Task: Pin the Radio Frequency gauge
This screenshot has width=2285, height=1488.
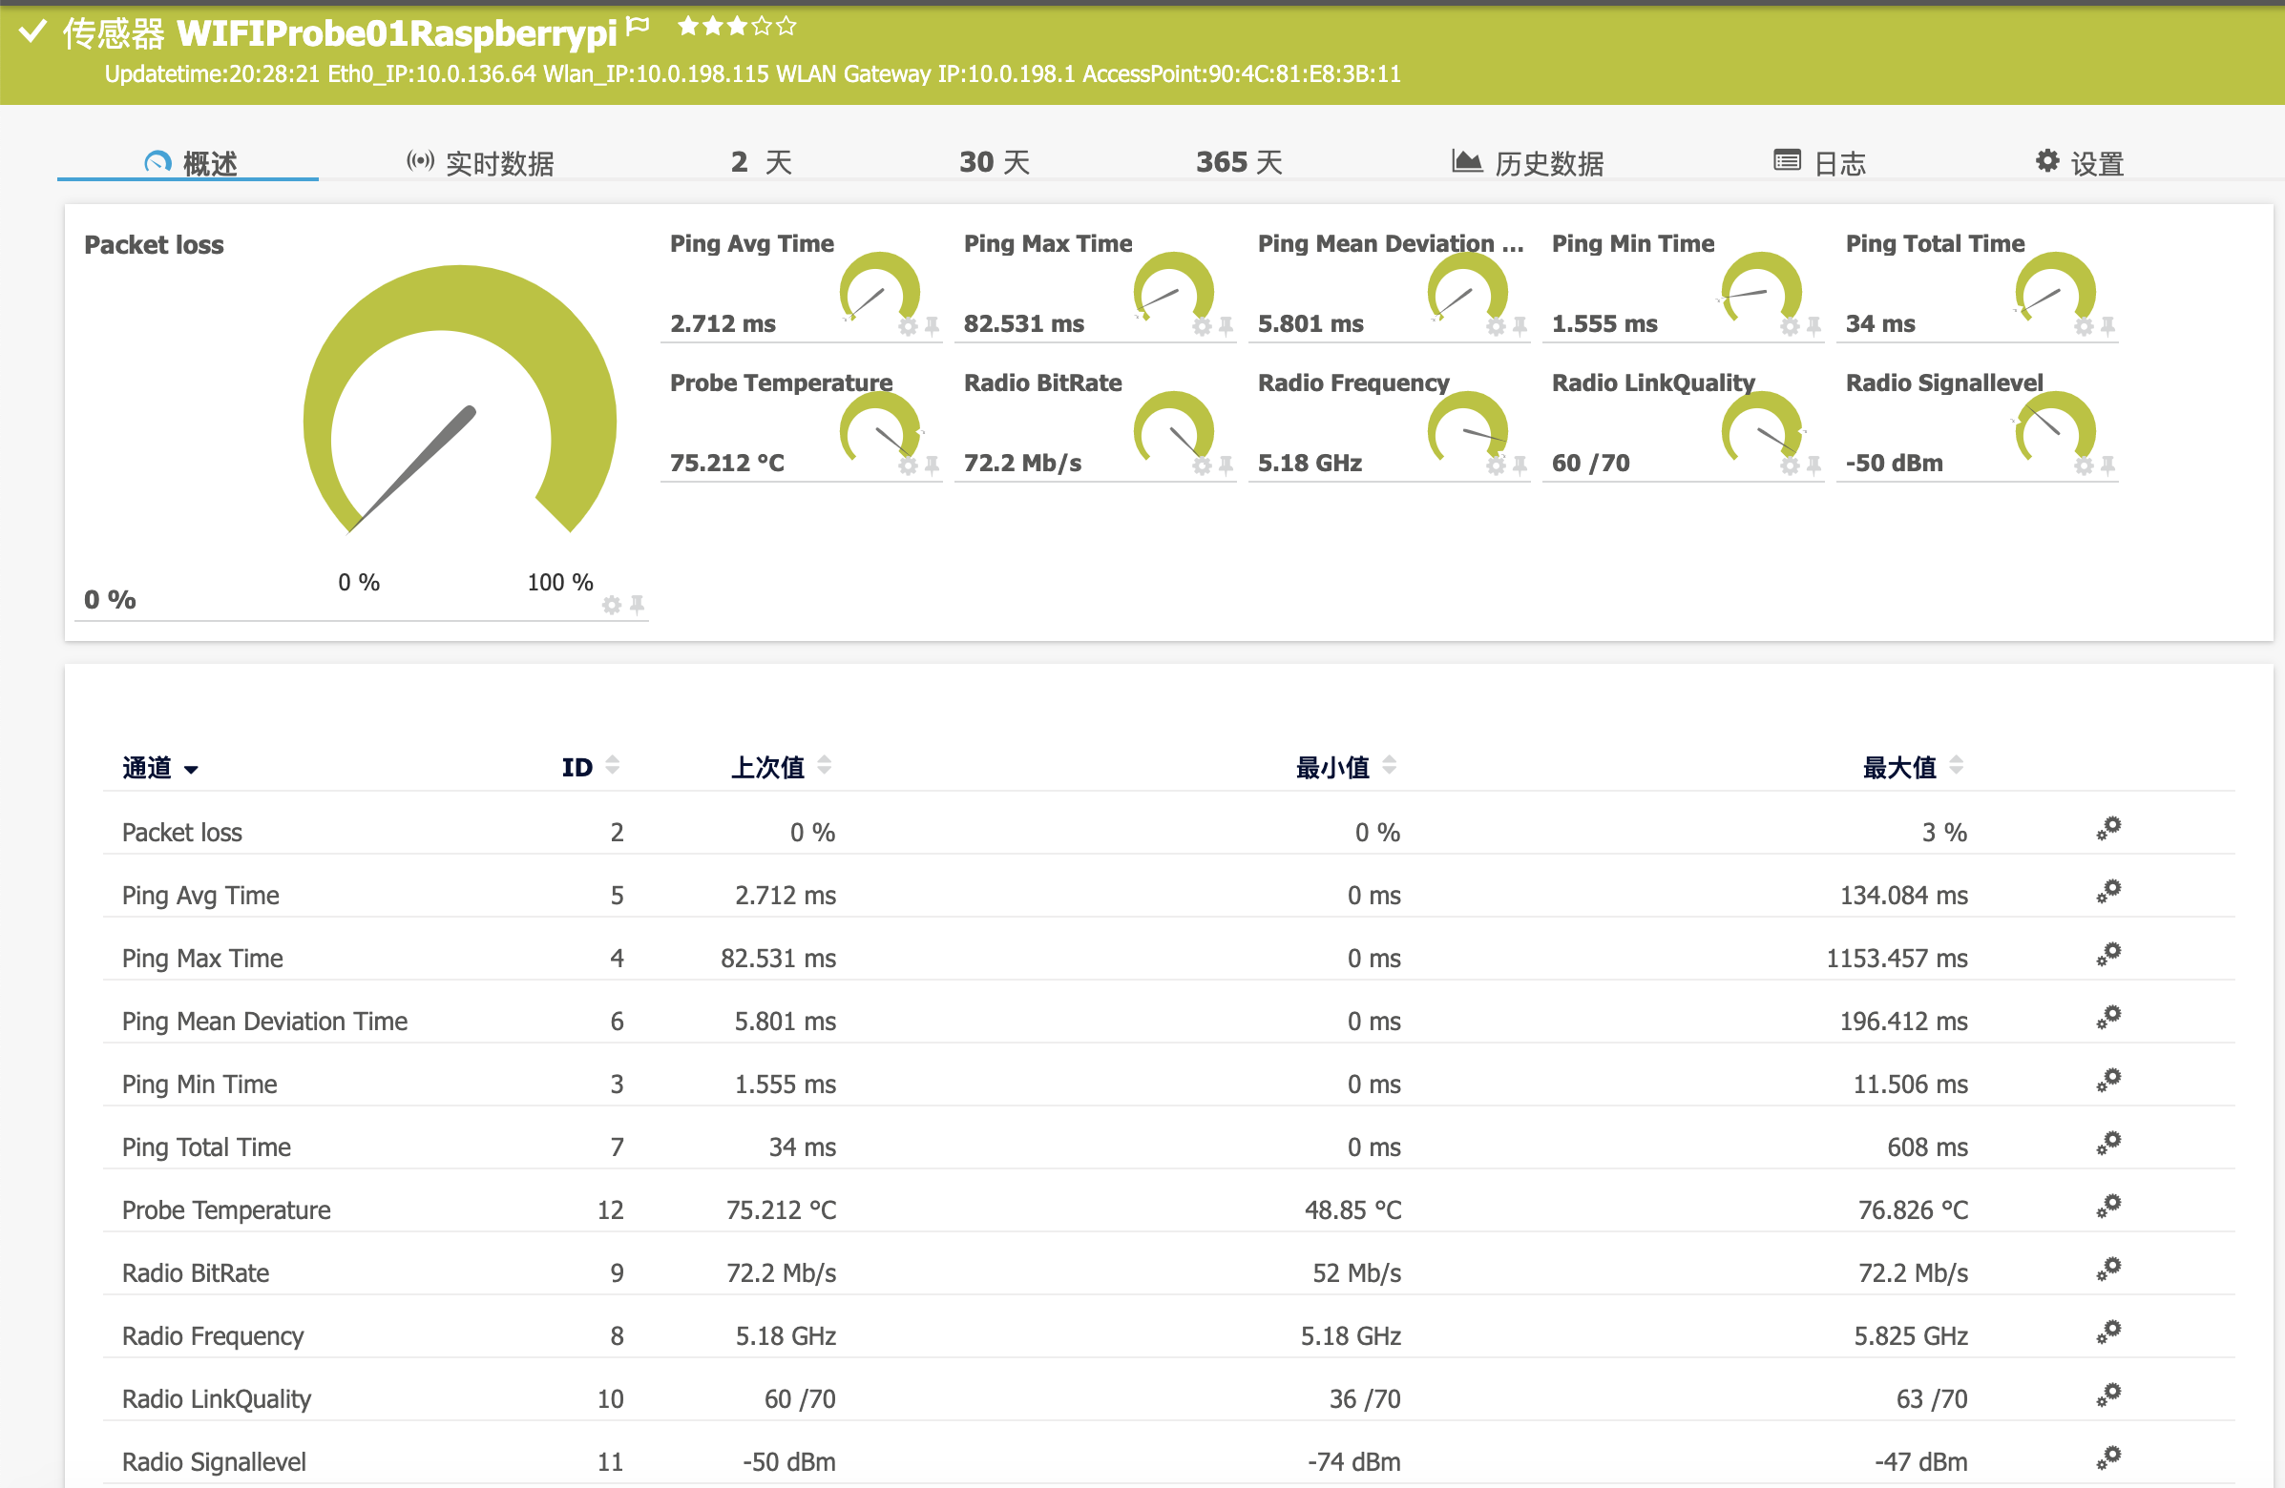Action: (x=1520, y=465)
